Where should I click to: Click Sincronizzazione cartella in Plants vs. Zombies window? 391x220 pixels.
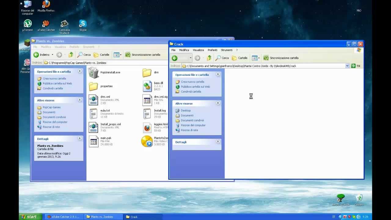pos(143,55)
